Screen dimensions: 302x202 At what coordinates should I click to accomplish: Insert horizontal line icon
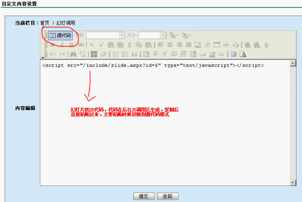226,45
